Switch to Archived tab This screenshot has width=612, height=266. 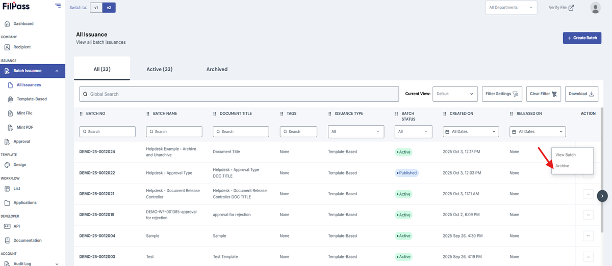tap(217, 69)
